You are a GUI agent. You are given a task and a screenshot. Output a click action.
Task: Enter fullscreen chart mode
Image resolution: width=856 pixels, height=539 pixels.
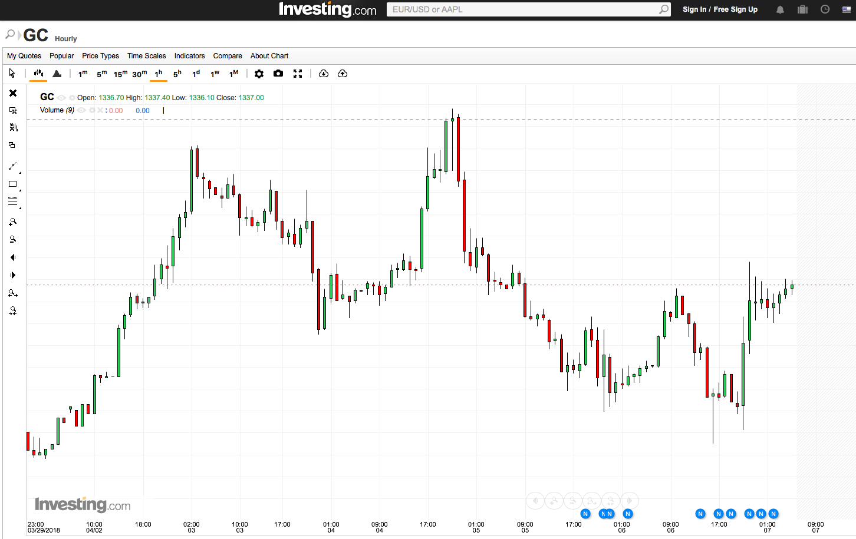298,74
